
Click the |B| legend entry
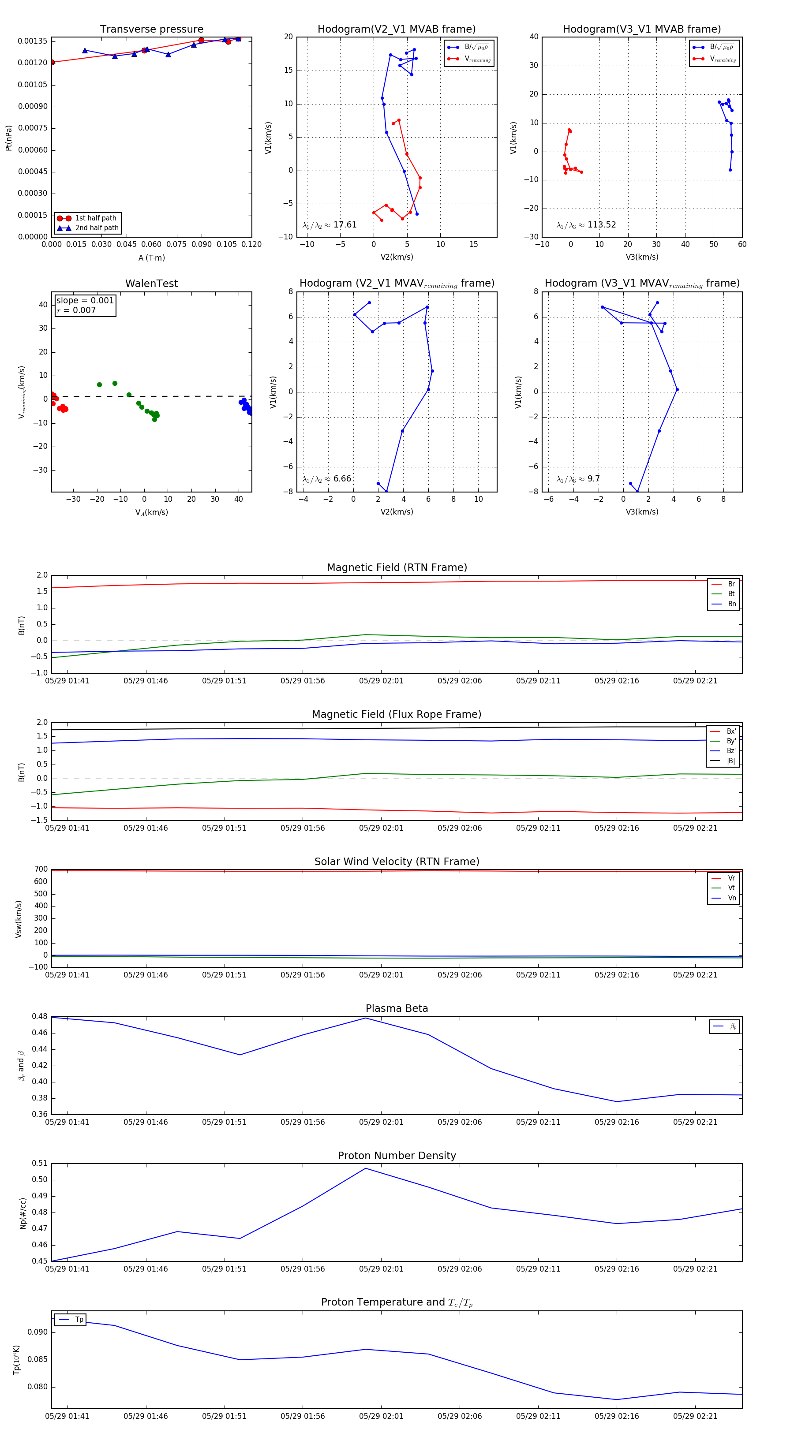pyautogui.click(x=723, y=761)
